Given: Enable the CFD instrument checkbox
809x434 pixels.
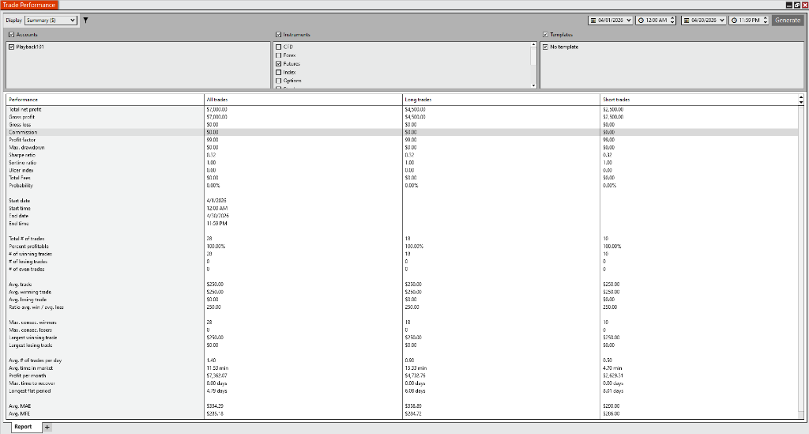Looking at the screenshot, I should pos(279,47).
